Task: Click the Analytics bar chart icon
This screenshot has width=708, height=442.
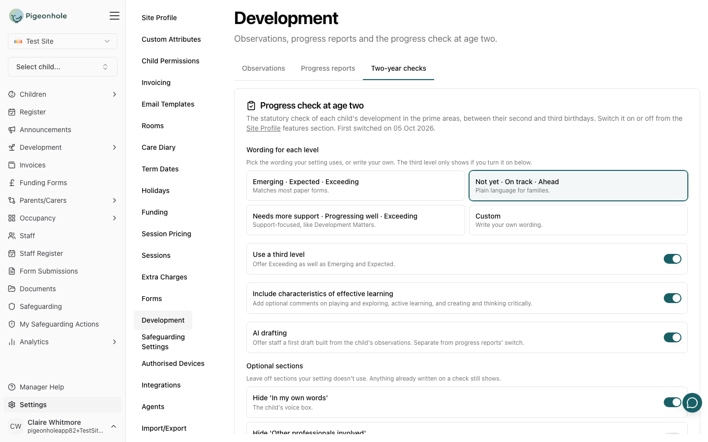Action: (x=12, y=342)
